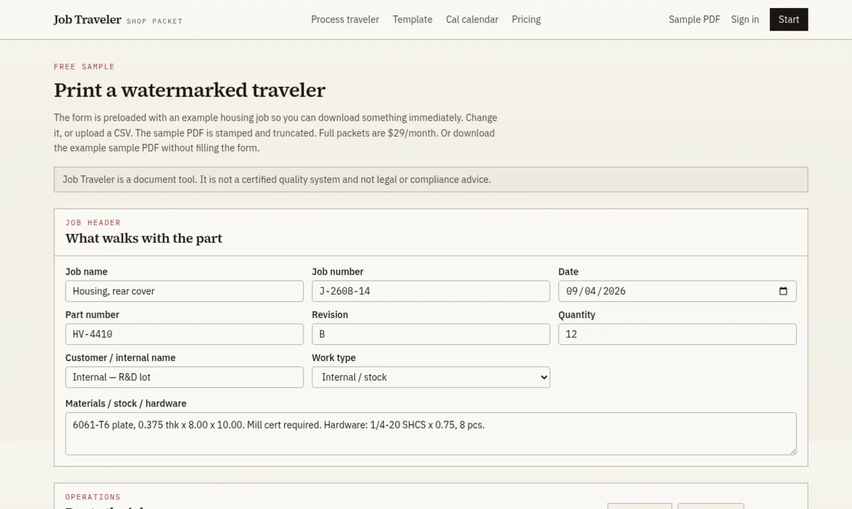Click the Materials textarea resize handle
This screenshot has width=852, height=509.
point(792,451)
